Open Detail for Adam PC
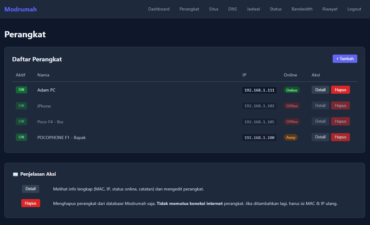 320,90
